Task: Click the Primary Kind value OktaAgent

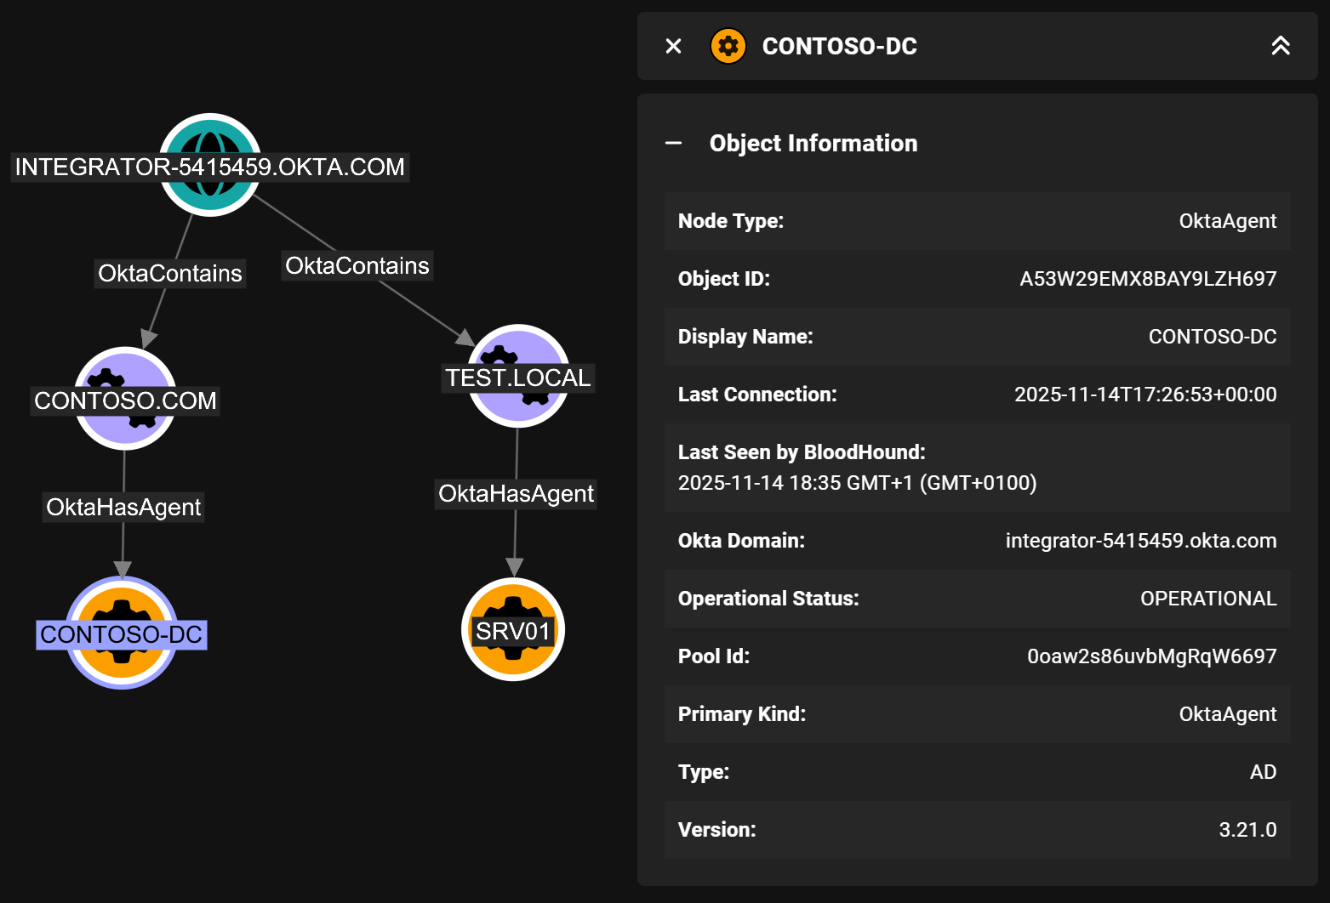Action: click(1227, 714)
